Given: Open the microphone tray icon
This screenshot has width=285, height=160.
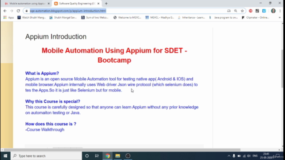Looking at the screenshot, I should coord(234,156).
